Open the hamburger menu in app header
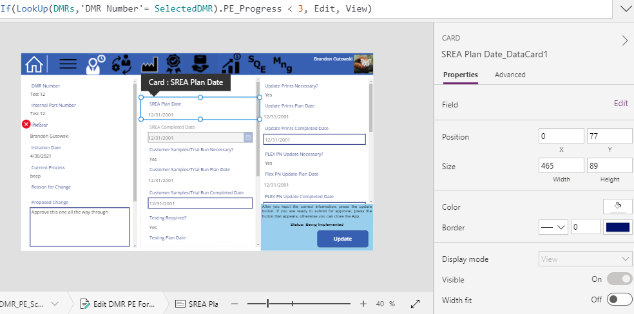634x314 pixels. tap(68, 64)
